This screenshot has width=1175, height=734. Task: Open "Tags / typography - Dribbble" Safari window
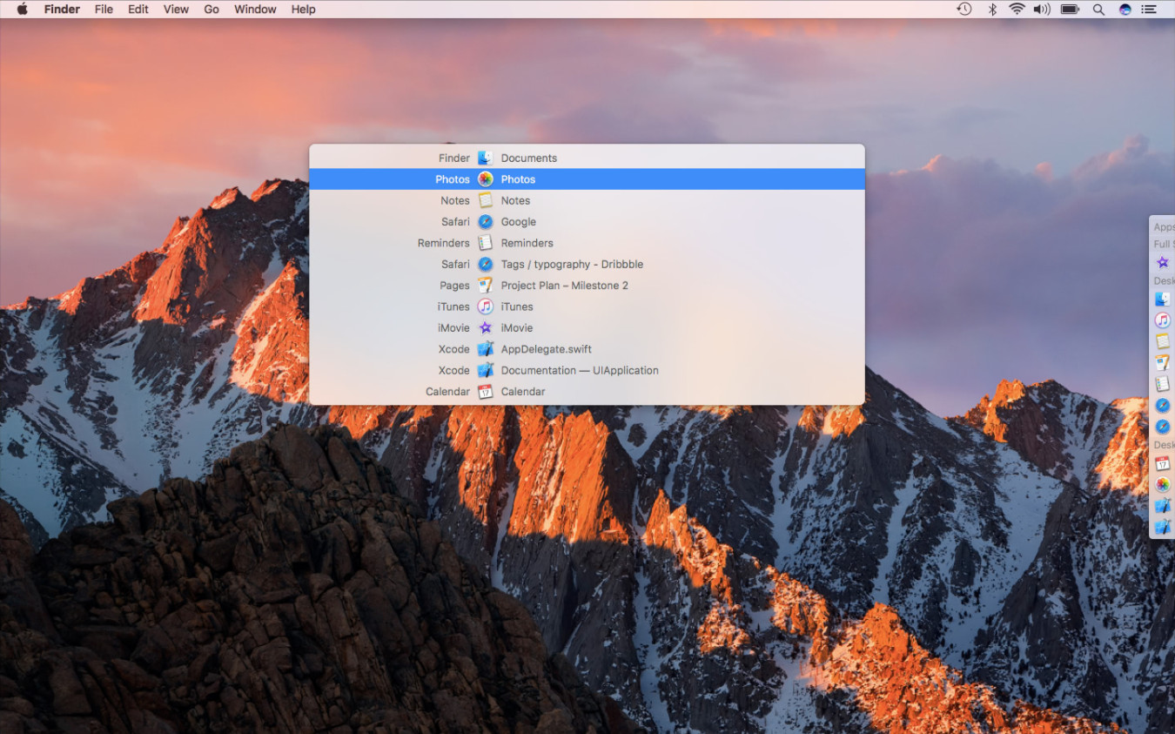587,264
